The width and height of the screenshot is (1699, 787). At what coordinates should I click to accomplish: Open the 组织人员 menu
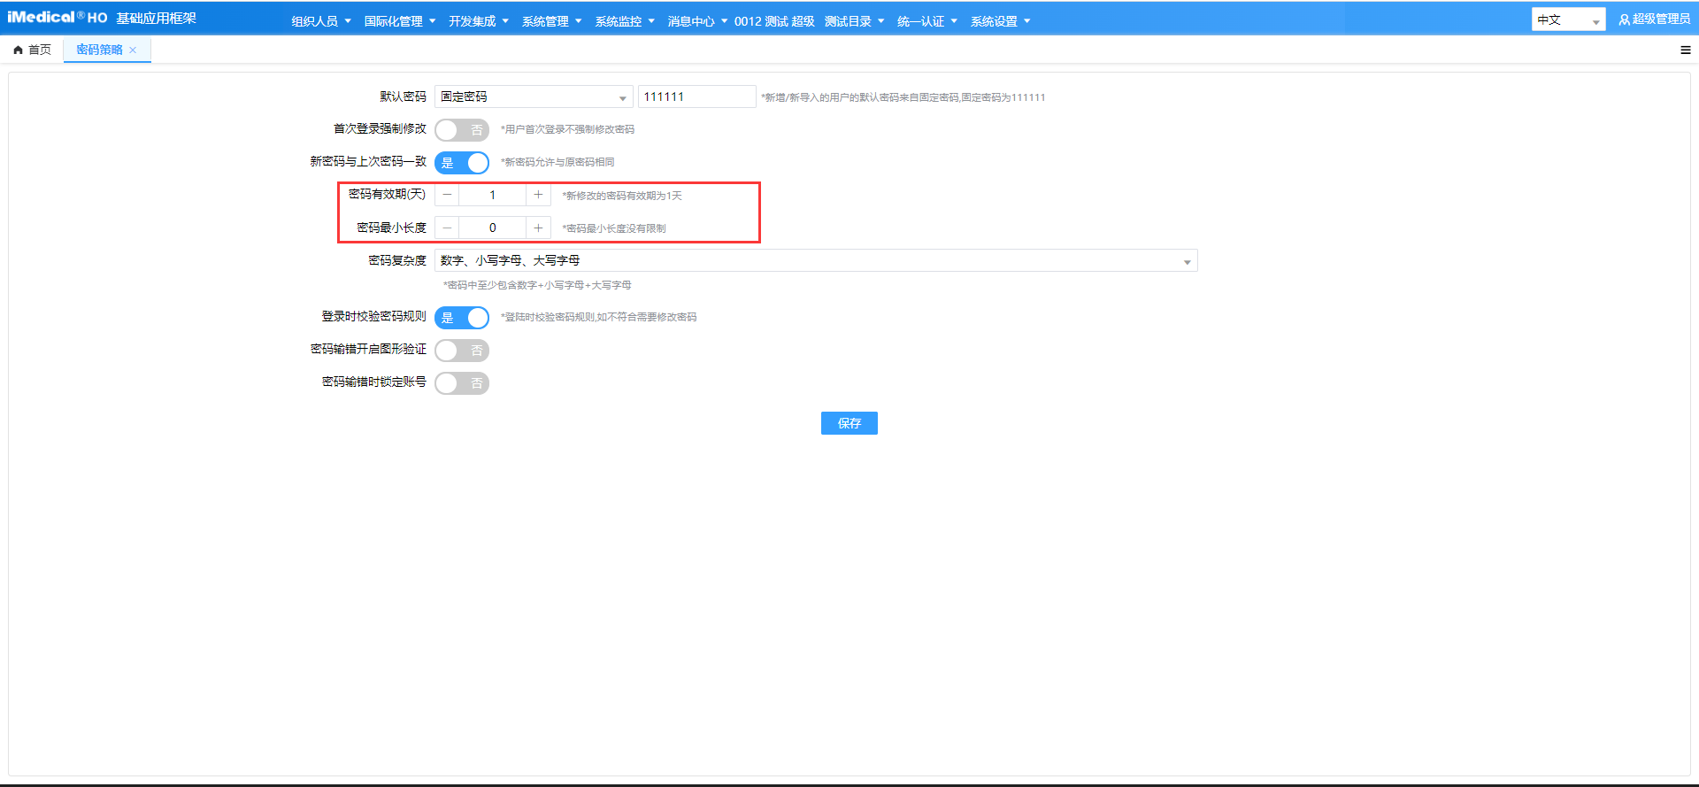pos(321,21)
